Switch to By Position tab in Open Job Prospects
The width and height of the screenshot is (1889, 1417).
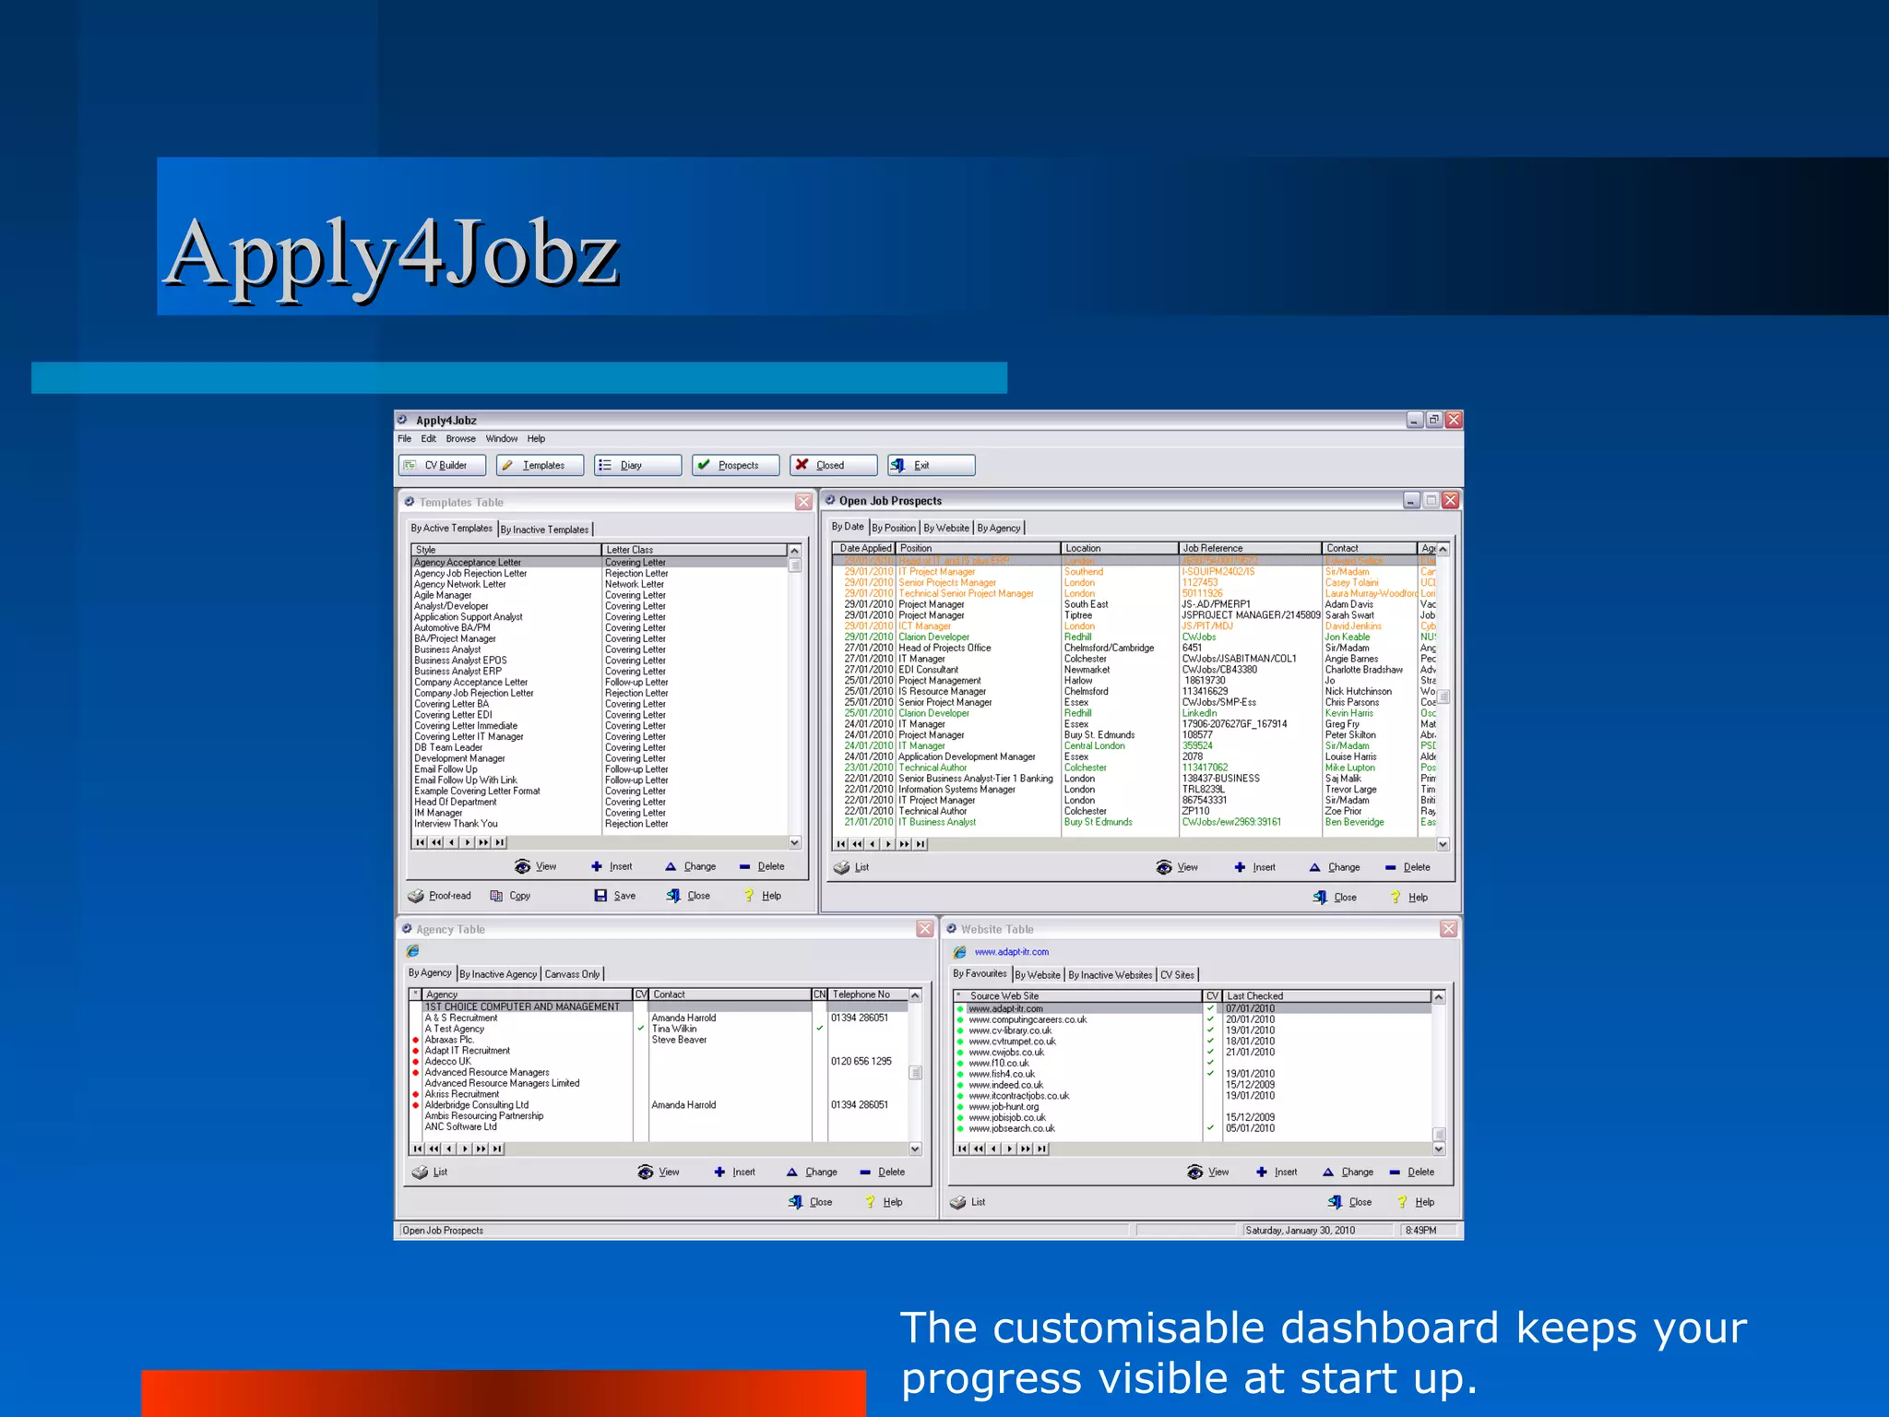(x=894, y=529)
